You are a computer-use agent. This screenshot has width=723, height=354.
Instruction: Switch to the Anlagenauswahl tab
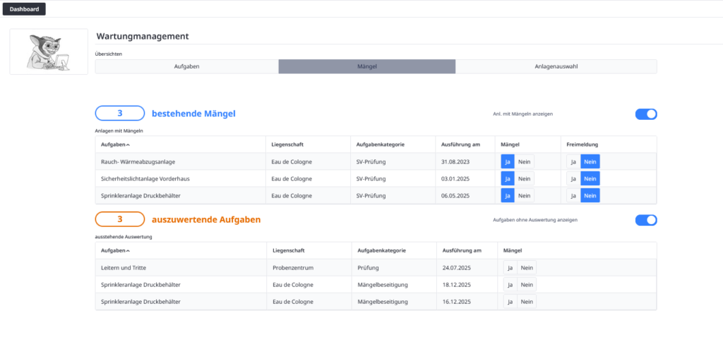click(556, 66)
